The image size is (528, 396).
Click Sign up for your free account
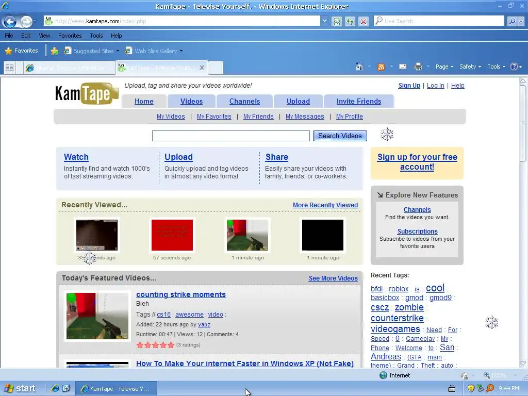(x=417, y=162)
